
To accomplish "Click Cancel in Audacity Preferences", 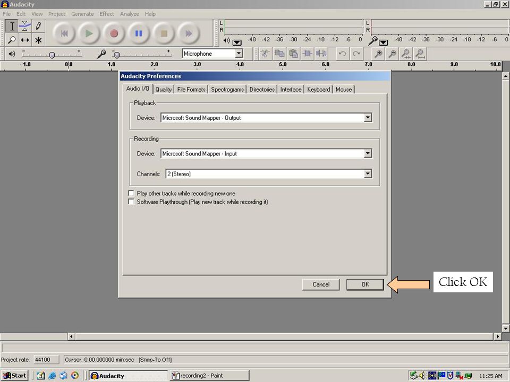I will click(x=321, y=284).
